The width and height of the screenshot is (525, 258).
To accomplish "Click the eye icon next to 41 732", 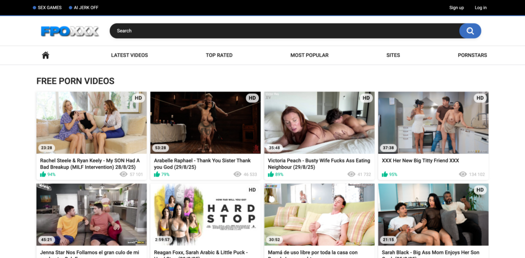I will pos(351,174).
